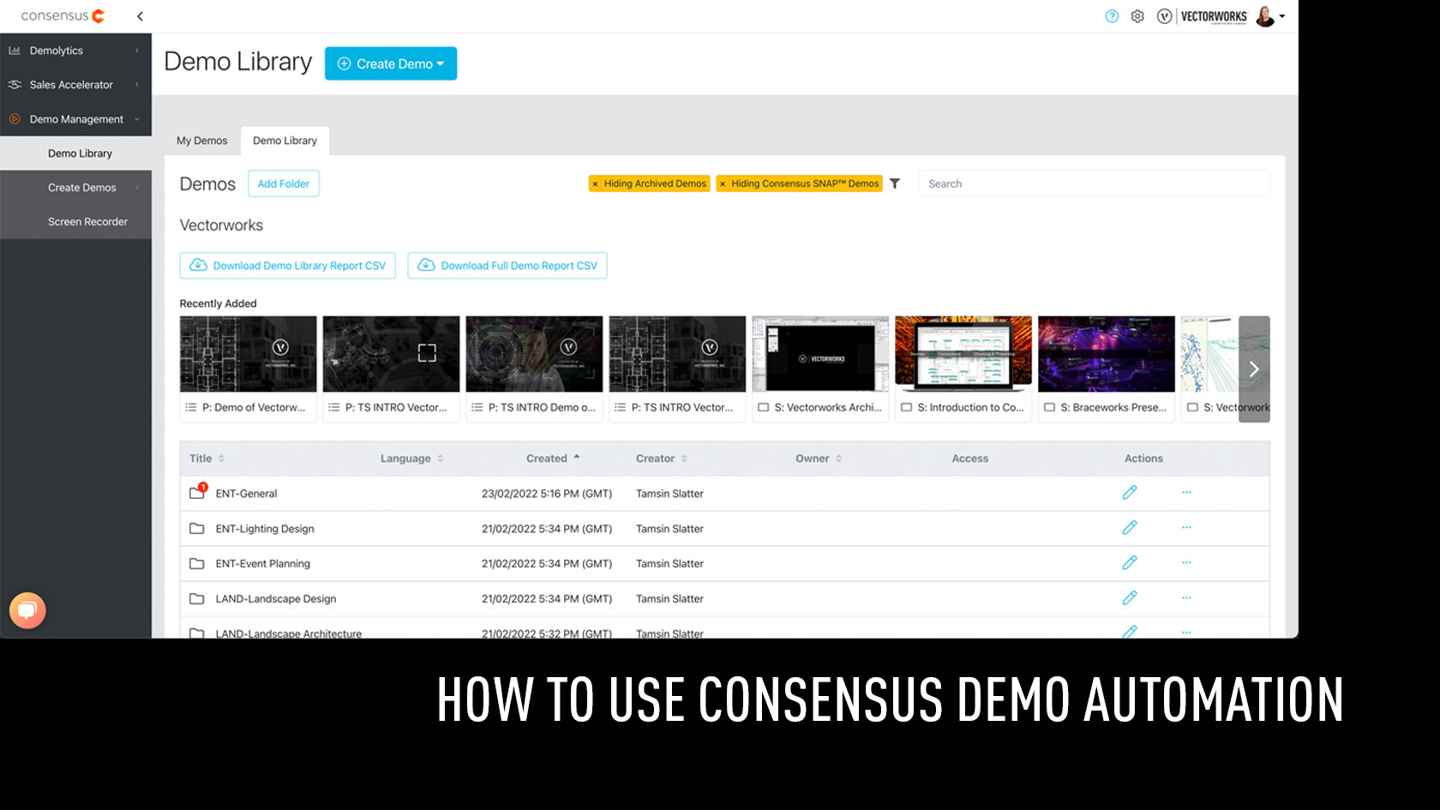
Task: Open the settings gear icon
Action: click(x=1137, y=15)
